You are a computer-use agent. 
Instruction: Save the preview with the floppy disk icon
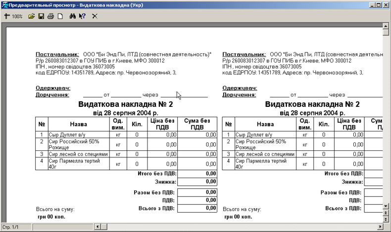pos(41,16)
